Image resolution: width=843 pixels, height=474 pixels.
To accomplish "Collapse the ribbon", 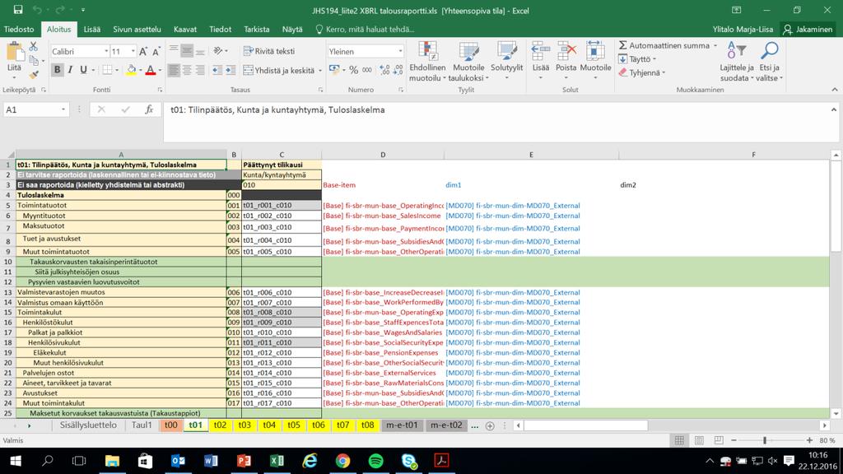I will pos(835,90).
